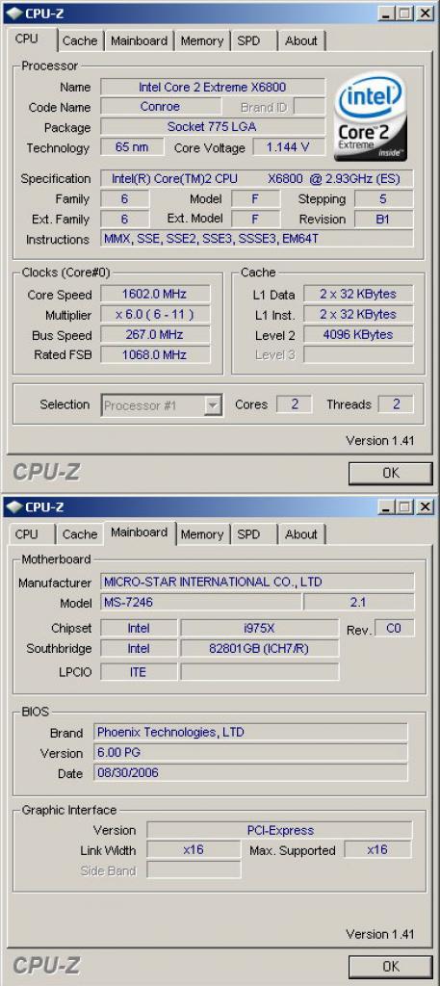The width and height of the screenshot is (440, 986).
Task: Click the empty Side Band field
Action: pyautogui.click(x=194, y=870)
